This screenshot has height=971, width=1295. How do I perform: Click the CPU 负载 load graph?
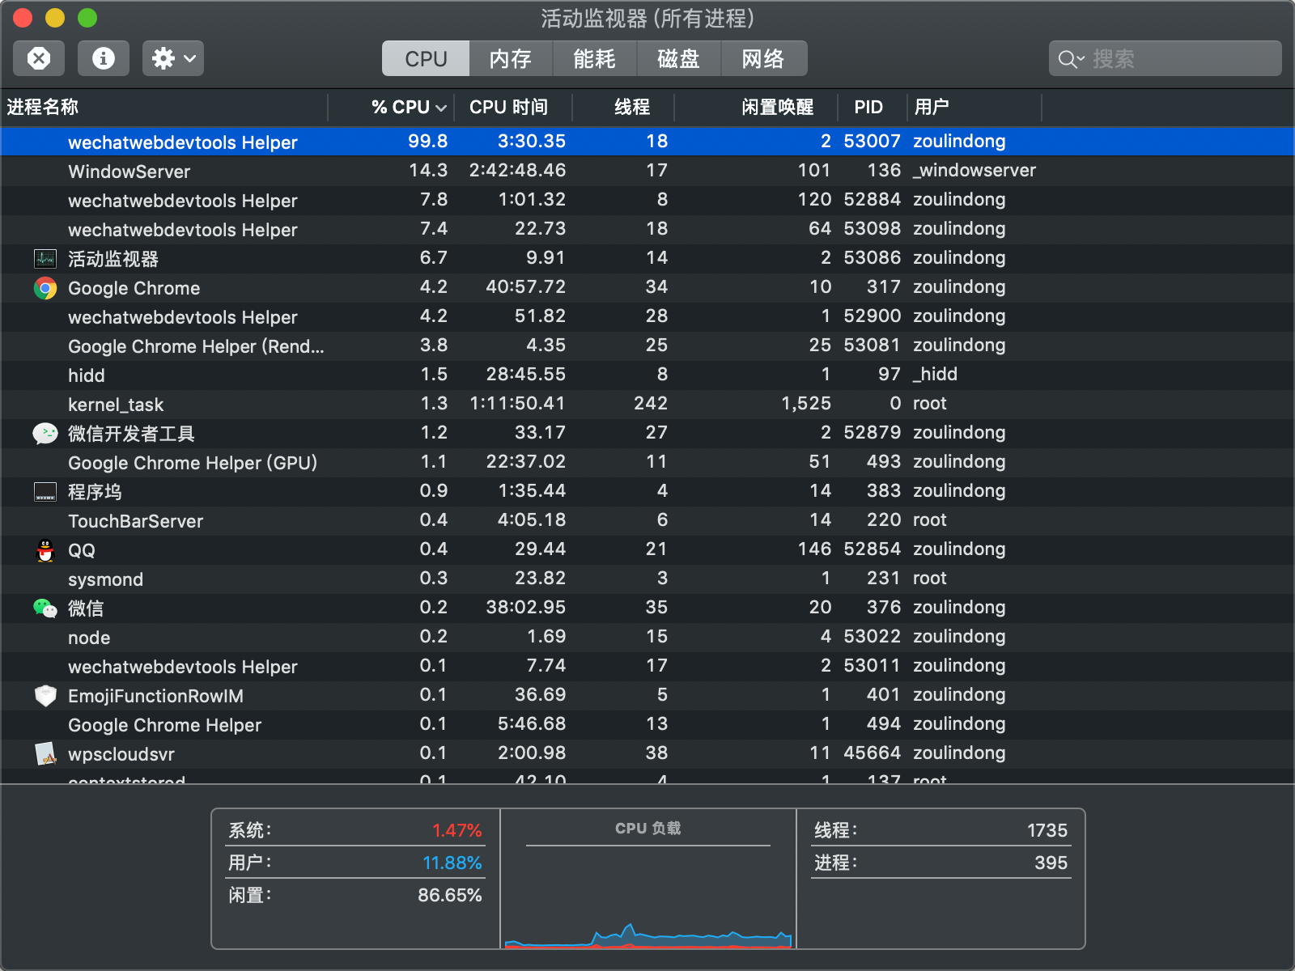click(648, 898)
